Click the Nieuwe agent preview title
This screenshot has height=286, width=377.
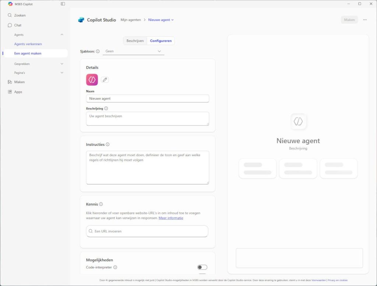tap(298, 141)
